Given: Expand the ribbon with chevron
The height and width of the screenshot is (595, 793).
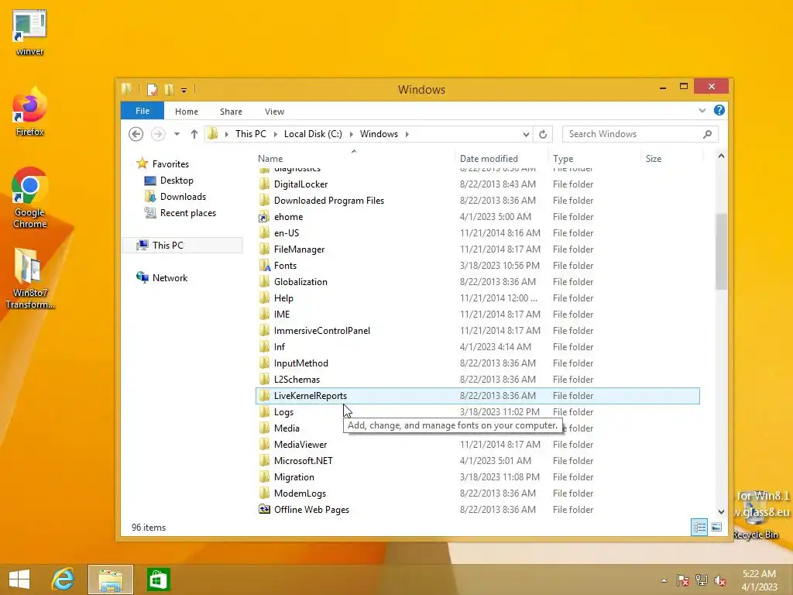Looking at the screenshot, I should (702, 110).
